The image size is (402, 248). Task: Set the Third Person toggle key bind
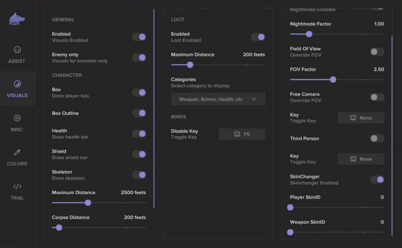point(361,159)
